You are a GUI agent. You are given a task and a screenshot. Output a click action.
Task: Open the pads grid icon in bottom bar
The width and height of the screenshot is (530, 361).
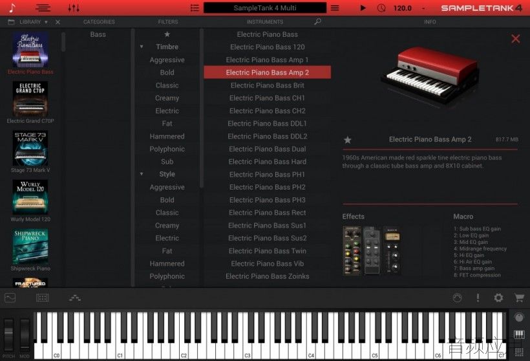click(x=42, y=298)
